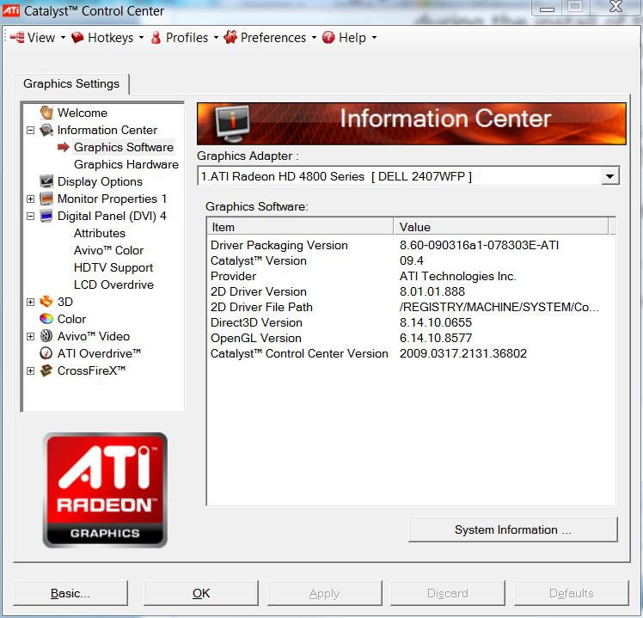Open Avivo Color under Digital Panel
Viewport: 643px width, 618px height.
pyautogui.click(x=108, y=251)
